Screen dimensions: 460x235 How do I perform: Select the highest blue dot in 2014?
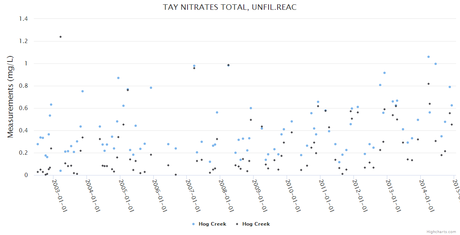pos(429,57)
